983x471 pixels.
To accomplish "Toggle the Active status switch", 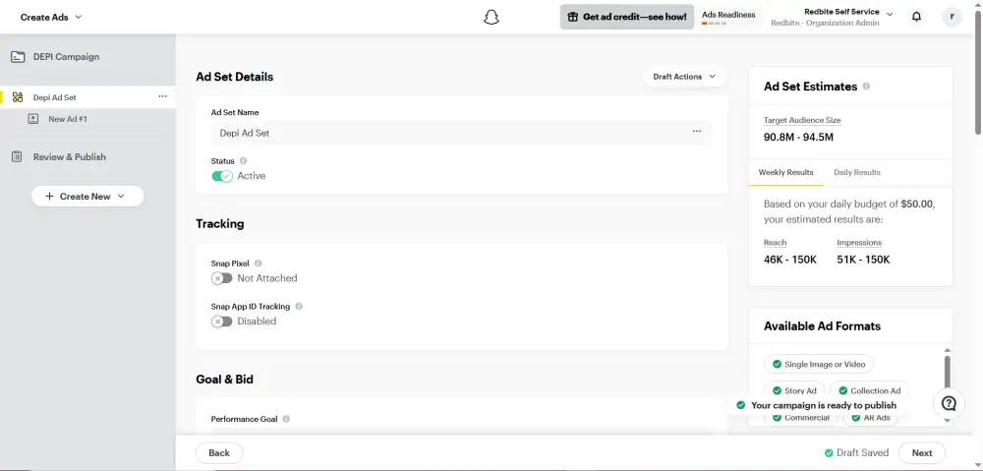I will pos(222,176).
